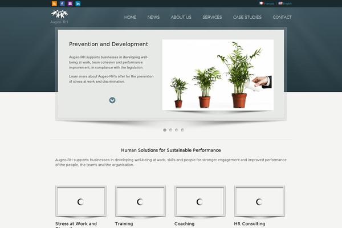Open the CONTACT menu item
Image resolution: width=342 pixels, height=228 pixels.
(282, 17)
